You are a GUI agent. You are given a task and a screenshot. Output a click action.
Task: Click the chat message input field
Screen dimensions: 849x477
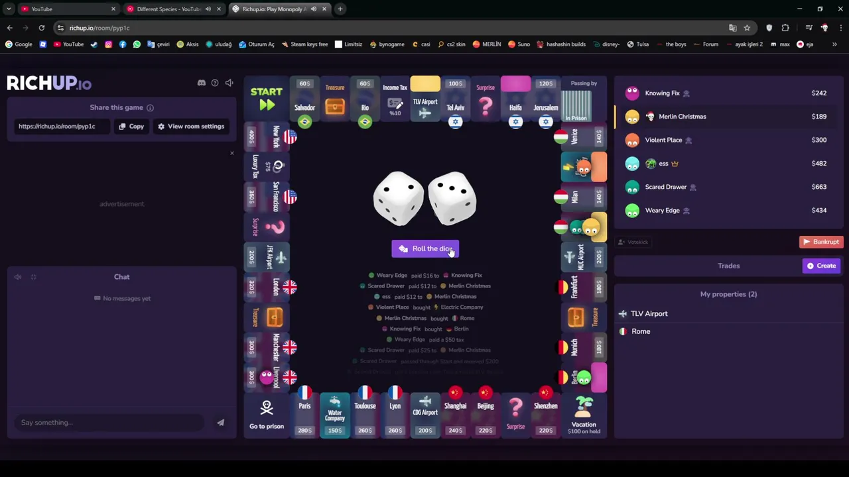(109, 423)
